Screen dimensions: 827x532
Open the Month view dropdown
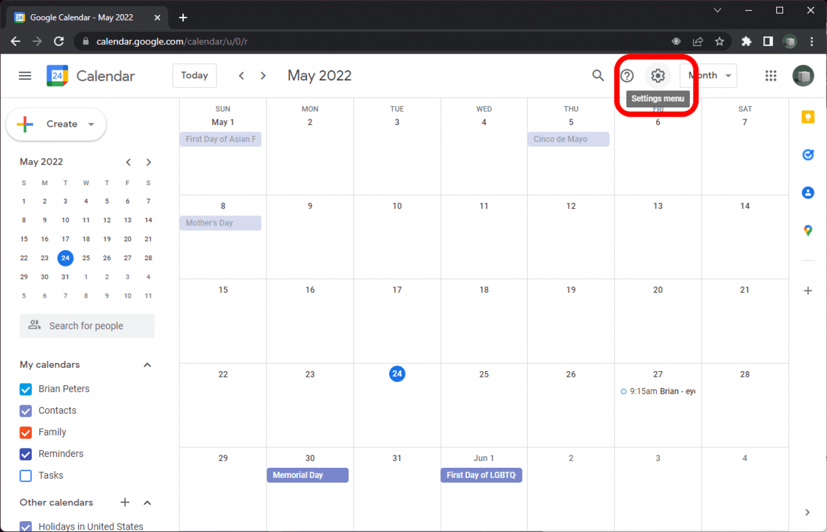click(709, 76)
